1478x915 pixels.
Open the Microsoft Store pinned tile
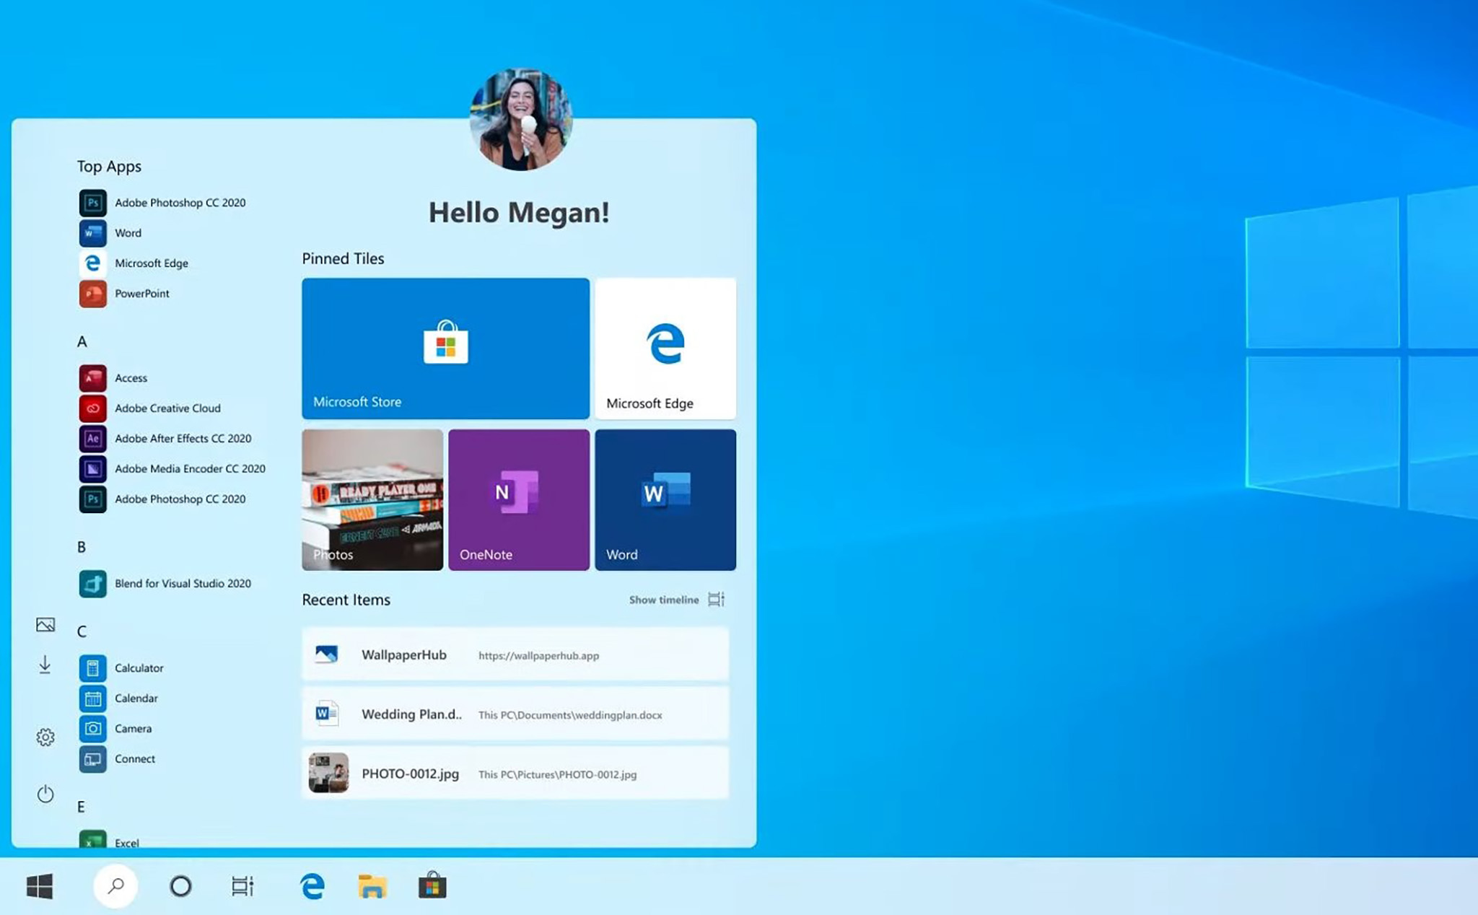coord(445,349)
